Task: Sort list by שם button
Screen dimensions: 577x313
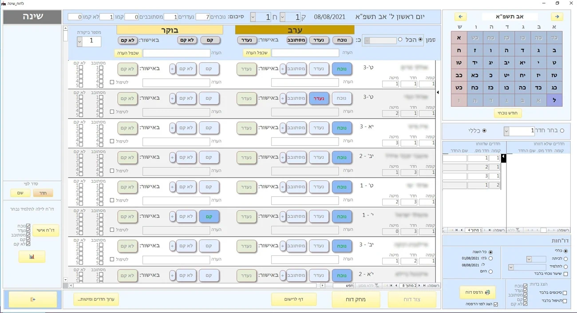Action: (20, 193)
